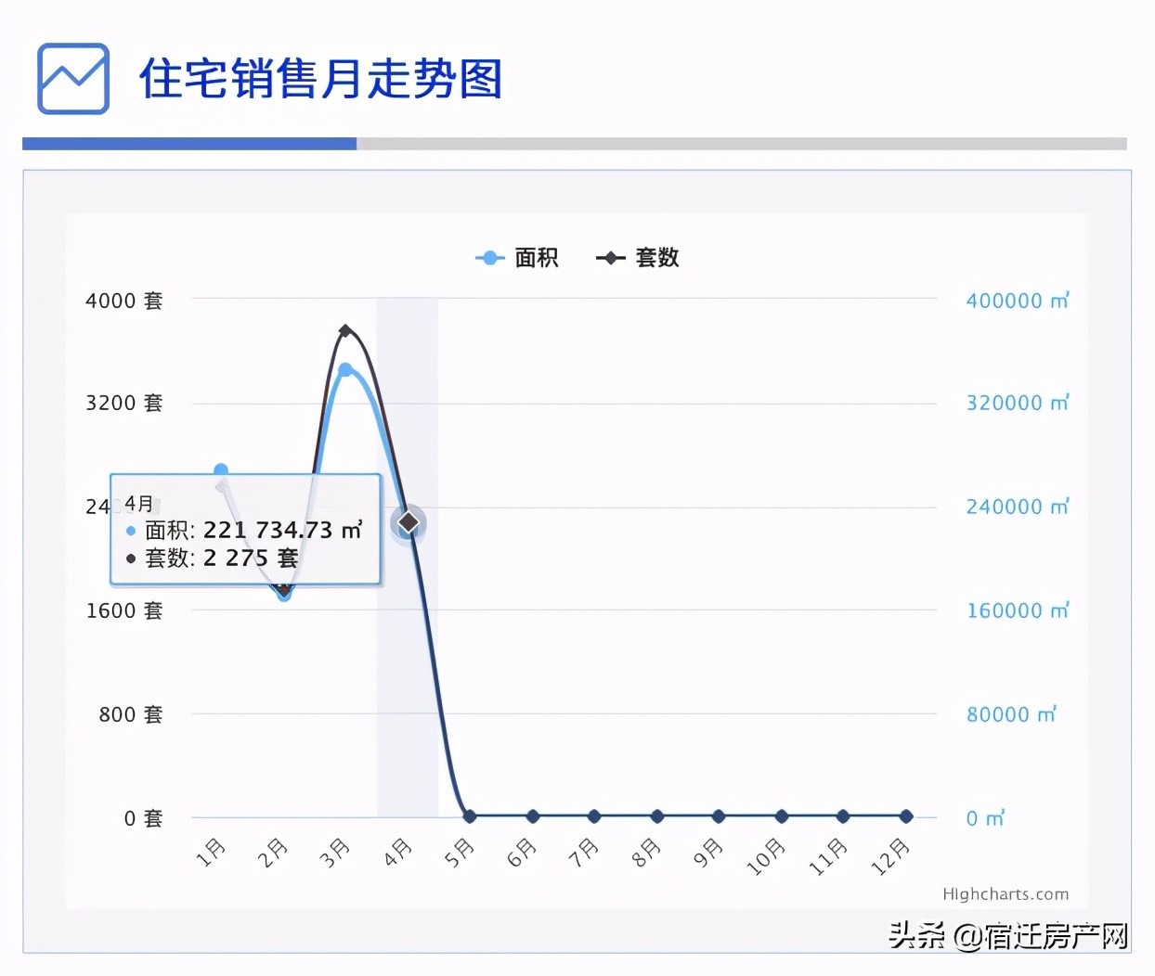
Task: Click the 8月 data point marker
Action: point(656,816)
